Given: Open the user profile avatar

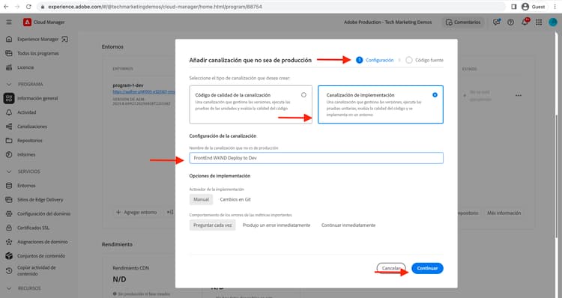Looking at the screenshot, I should point(553,22).
